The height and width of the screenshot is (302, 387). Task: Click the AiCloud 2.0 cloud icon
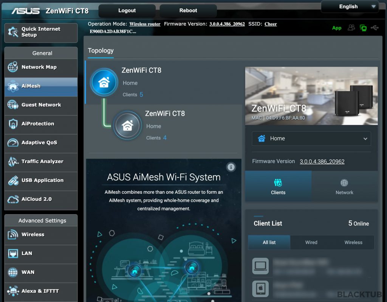pos(13,199)
